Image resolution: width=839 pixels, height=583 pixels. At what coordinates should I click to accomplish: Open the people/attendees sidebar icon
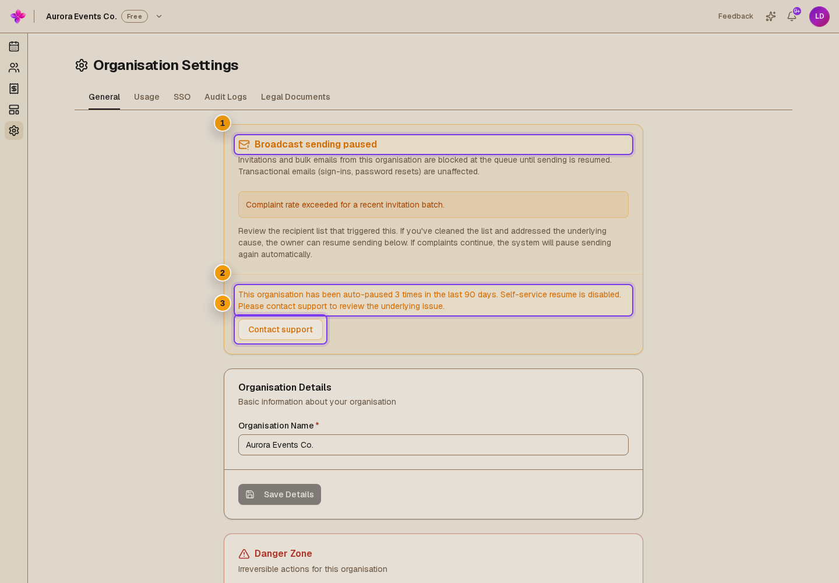tap(14, 68)
